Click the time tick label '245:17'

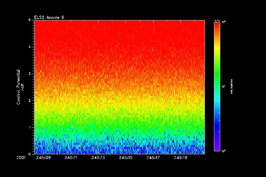(x=153, y=158)
